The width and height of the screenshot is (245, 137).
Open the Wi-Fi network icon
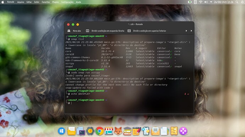pos(201,2)
